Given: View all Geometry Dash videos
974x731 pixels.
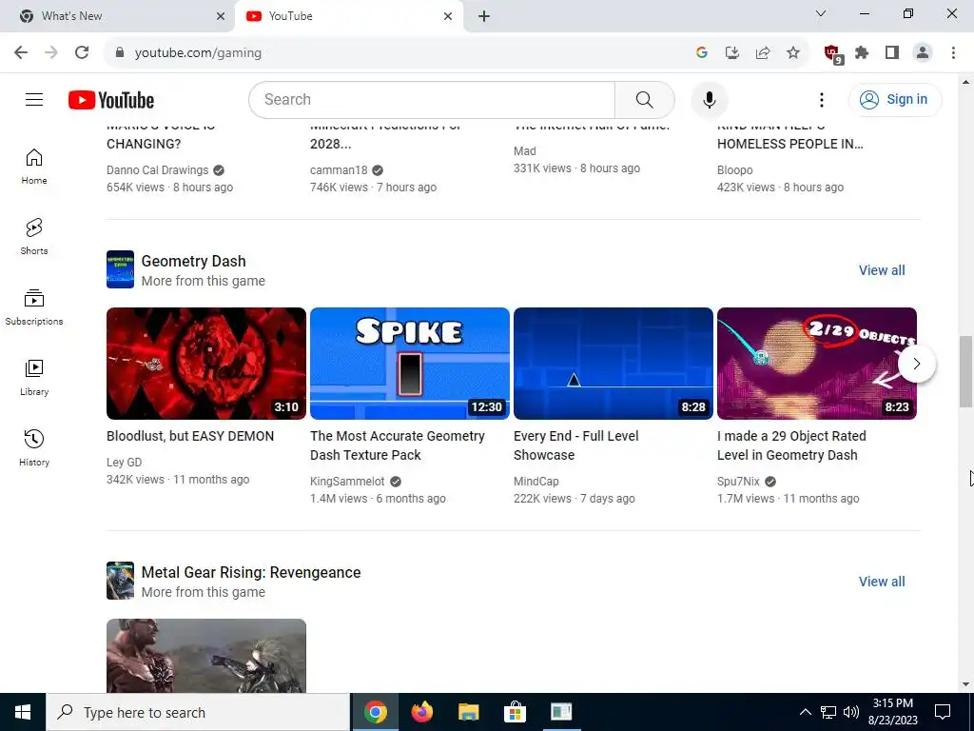Looking at the screenshot, I should tap(882, 270).
